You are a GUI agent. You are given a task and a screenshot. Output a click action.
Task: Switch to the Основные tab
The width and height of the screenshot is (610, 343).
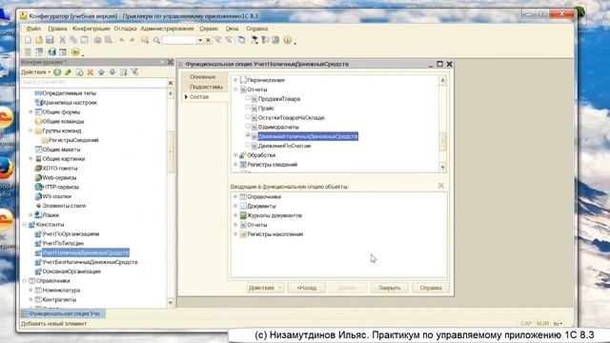click(203, 77)
